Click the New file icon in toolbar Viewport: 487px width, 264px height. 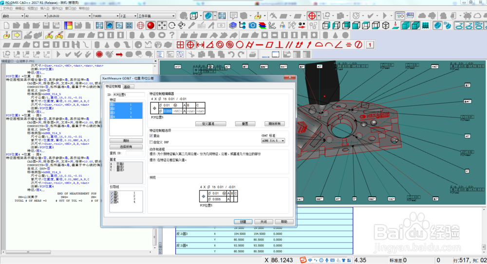(6, 25)
